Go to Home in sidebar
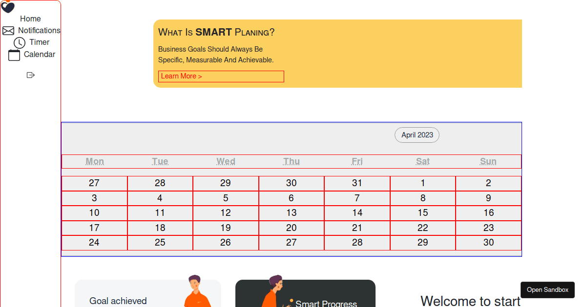Screen dimensions: 586x307 click(x=30, y=19)
